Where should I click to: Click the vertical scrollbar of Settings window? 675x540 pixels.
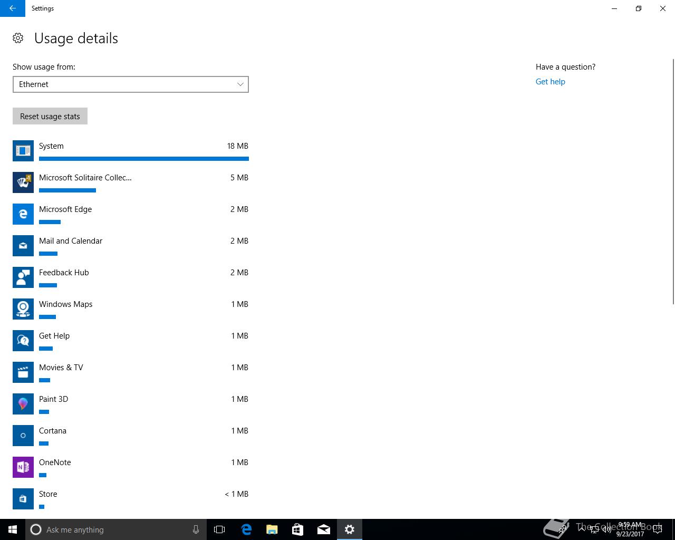(673, 181)
